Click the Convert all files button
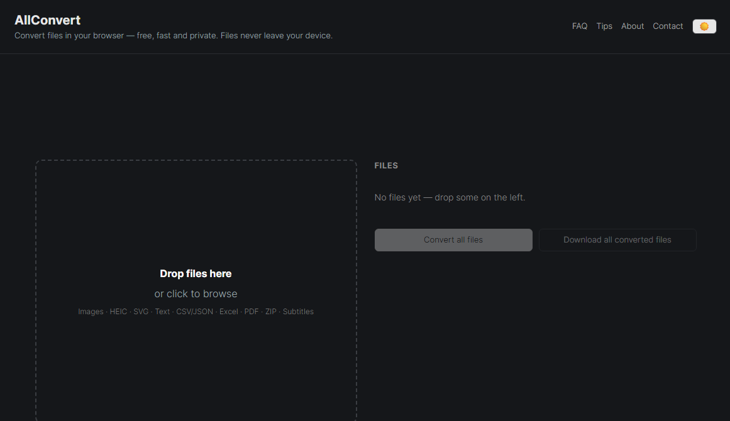The height and width of the screenshot is (421, 730). click(453, 240)
